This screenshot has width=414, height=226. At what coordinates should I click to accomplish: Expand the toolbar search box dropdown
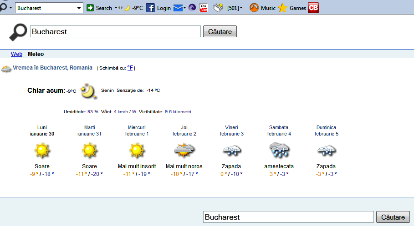(79, 8)
